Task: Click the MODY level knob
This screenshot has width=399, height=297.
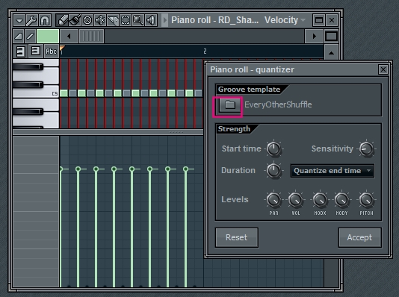Action: point(341,200)
